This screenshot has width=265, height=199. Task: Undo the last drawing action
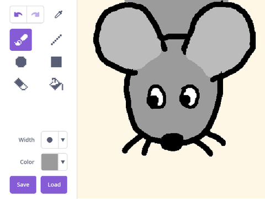[x=18, y=14]
